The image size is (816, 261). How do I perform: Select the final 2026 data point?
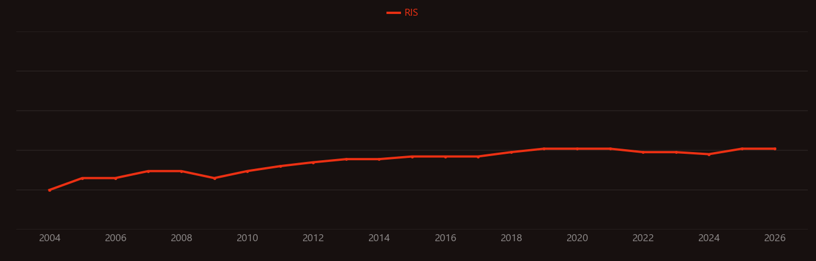[x=775, y=149]
